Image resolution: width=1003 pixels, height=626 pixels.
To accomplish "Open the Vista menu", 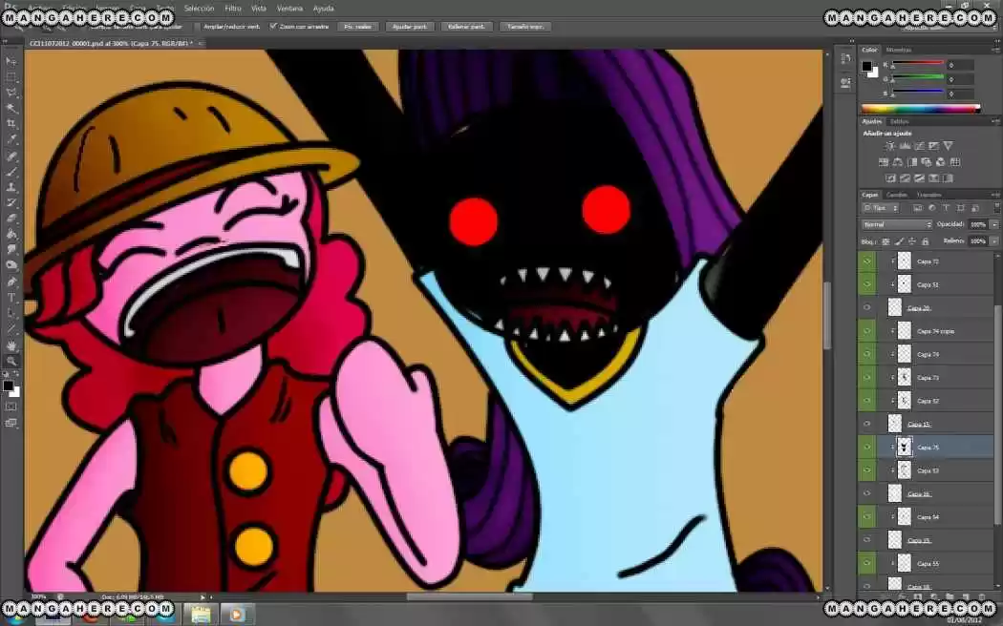I will pyautogui.click(x=259, y=9).
